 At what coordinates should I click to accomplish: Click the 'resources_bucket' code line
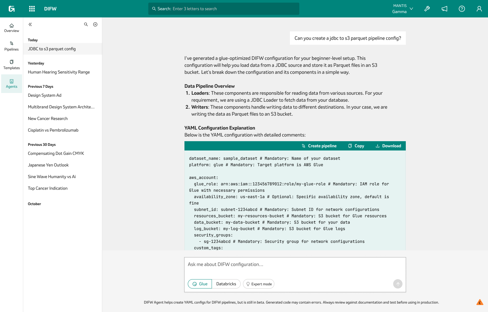(x=290, y=216)
